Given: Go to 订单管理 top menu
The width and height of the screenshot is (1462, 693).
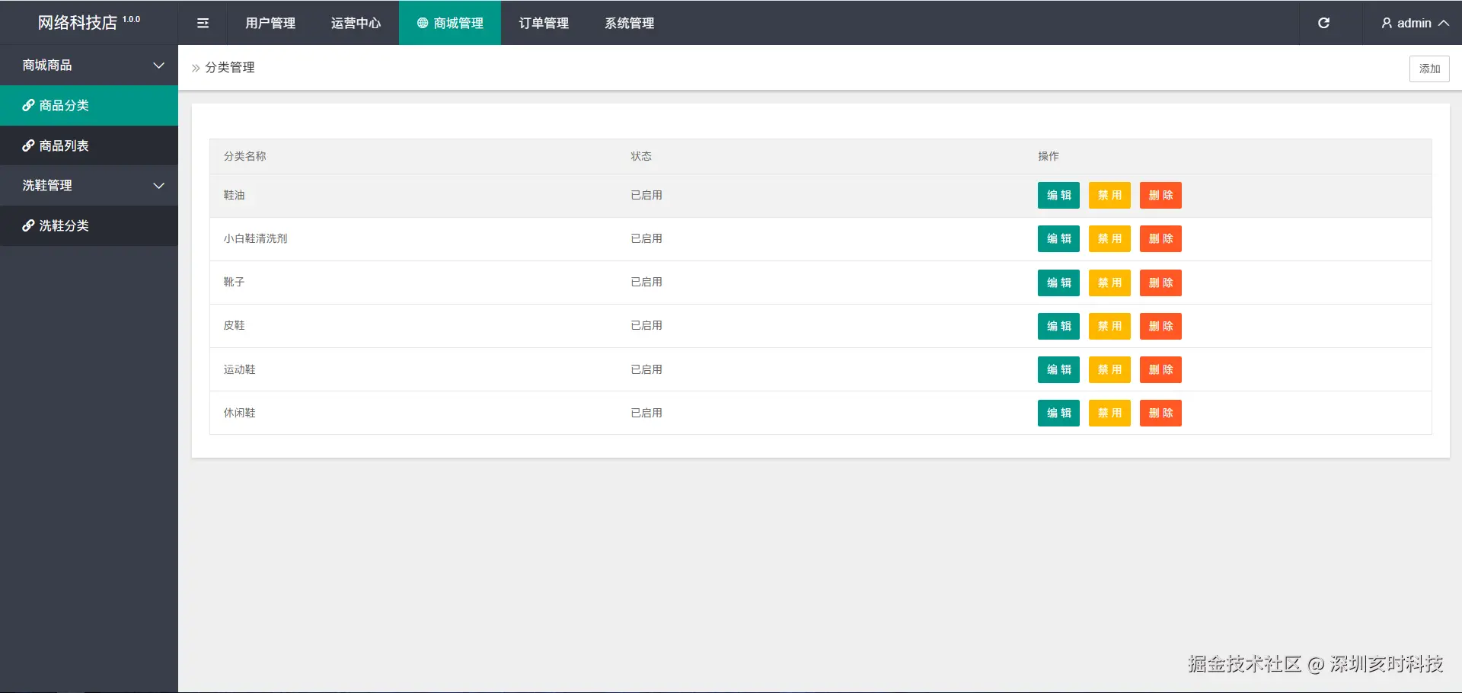Looking at the screenshot, I should point(544,23).
